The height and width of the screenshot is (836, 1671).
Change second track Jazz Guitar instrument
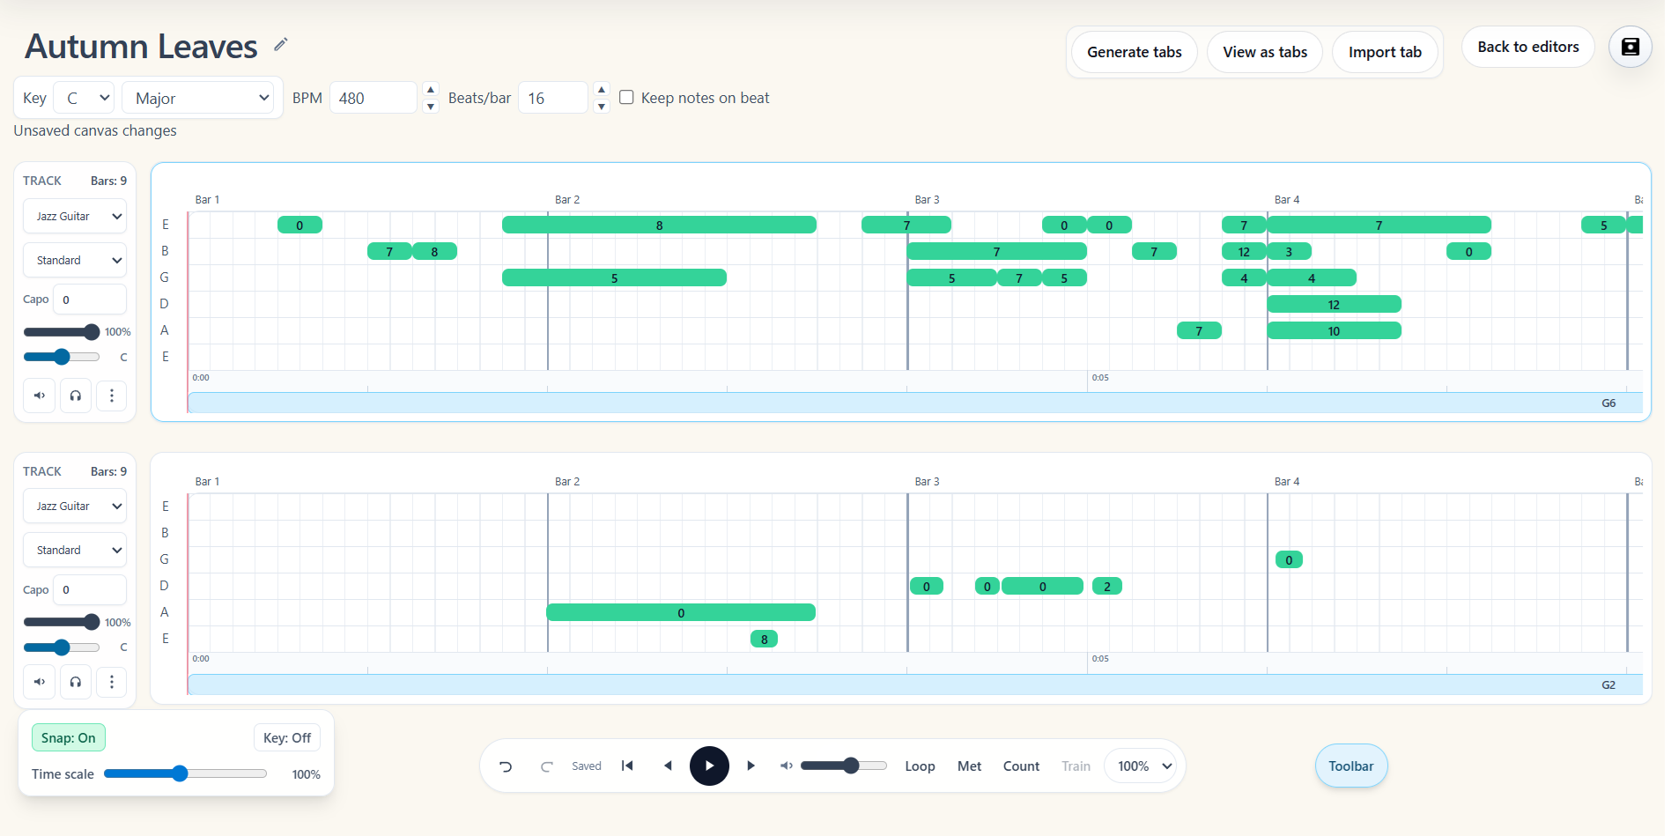[75, 507]
